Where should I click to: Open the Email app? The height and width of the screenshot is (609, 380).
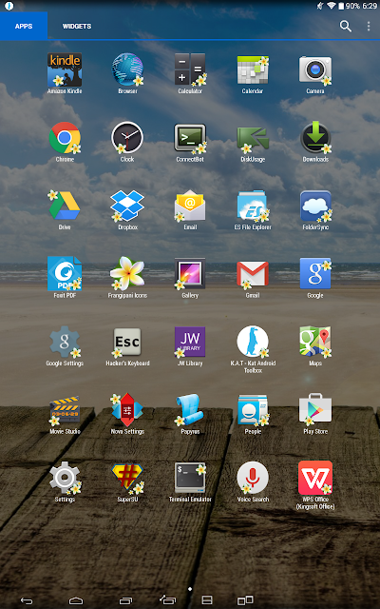(x=190, y=206)
